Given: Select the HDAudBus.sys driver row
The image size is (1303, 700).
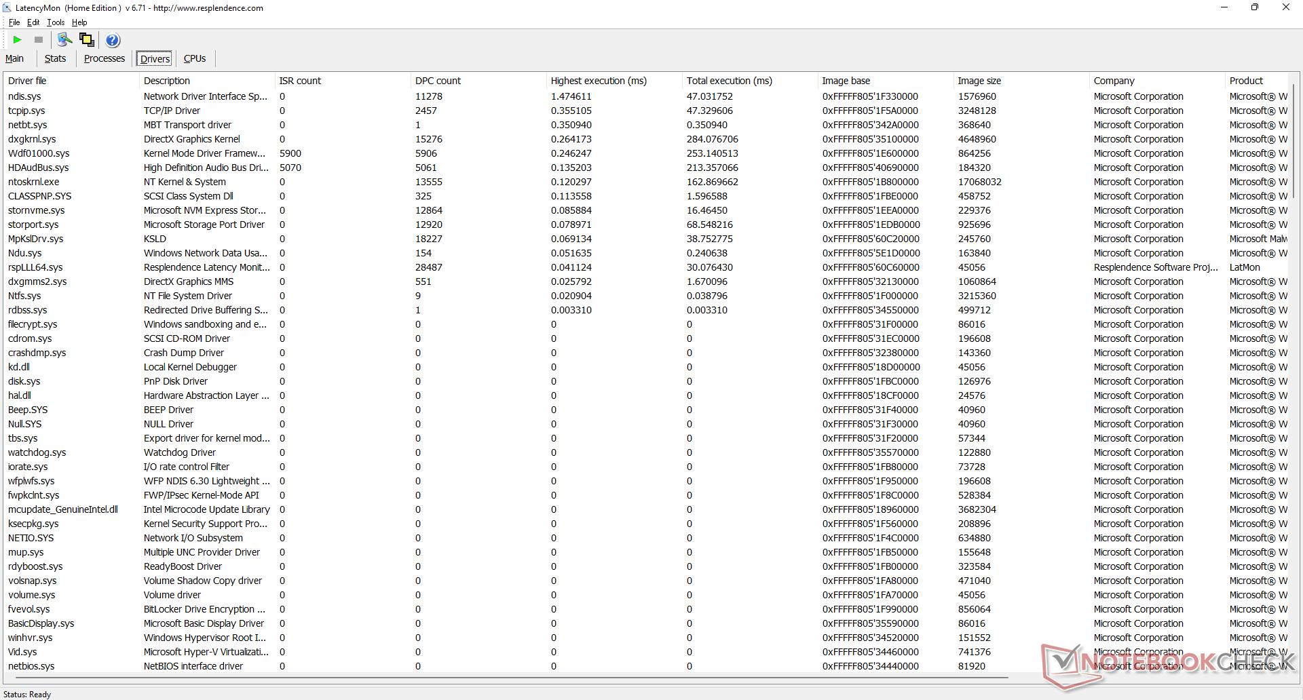Looking at the screenshot, I should [646, 168].
